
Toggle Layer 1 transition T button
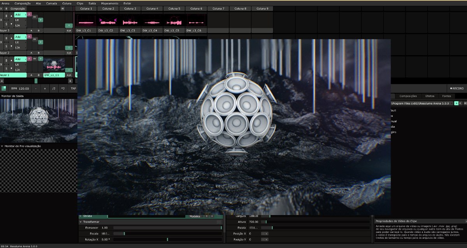tap(69, 70)
